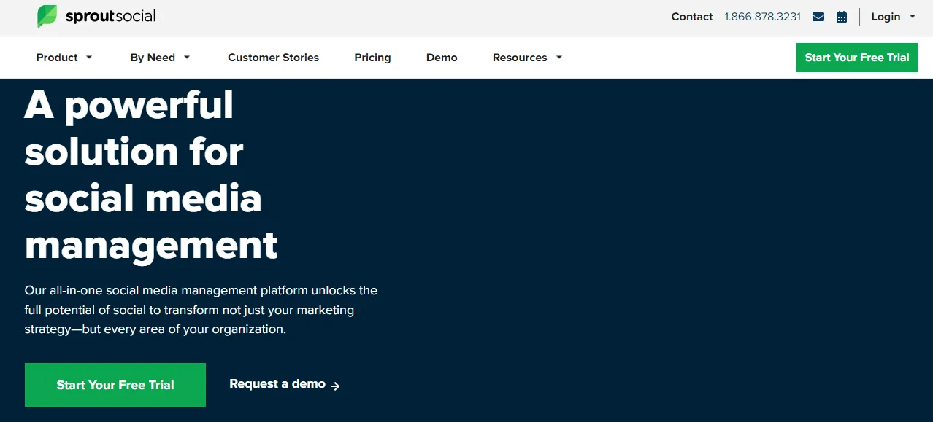Screen dimensions: 933x422
Task: Click the hero Start Your Free Trial button
Action: (x=115, y=385)
